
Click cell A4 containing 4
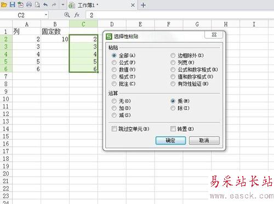(27, 54)
